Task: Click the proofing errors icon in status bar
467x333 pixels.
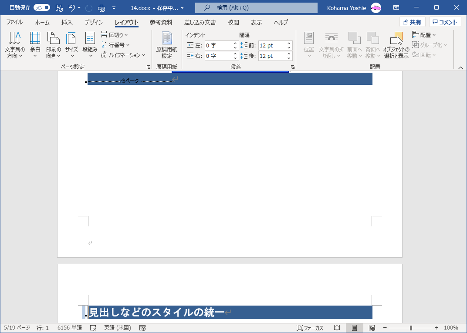Action: click(93, 327)
